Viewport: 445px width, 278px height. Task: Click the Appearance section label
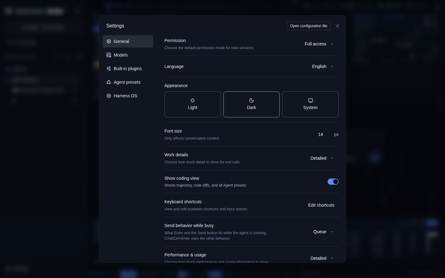[x=176, y=86]
